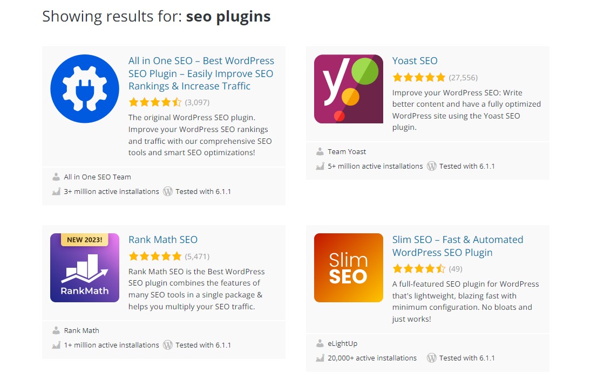Click the Rank Math author name

(x=81, y=330)
